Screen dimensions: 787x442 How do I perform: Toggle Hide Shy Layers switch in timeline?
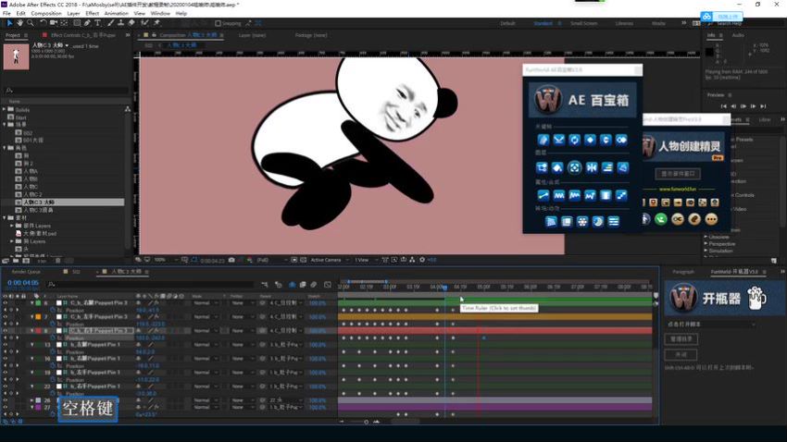pyautogui.click(x=292, y=285)
